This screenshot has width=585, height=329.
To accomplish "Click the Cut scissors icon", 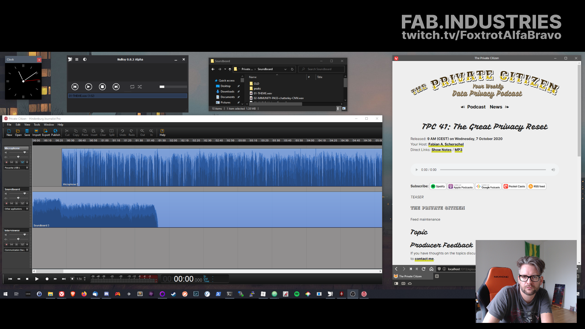I will (x=67, y=133).
